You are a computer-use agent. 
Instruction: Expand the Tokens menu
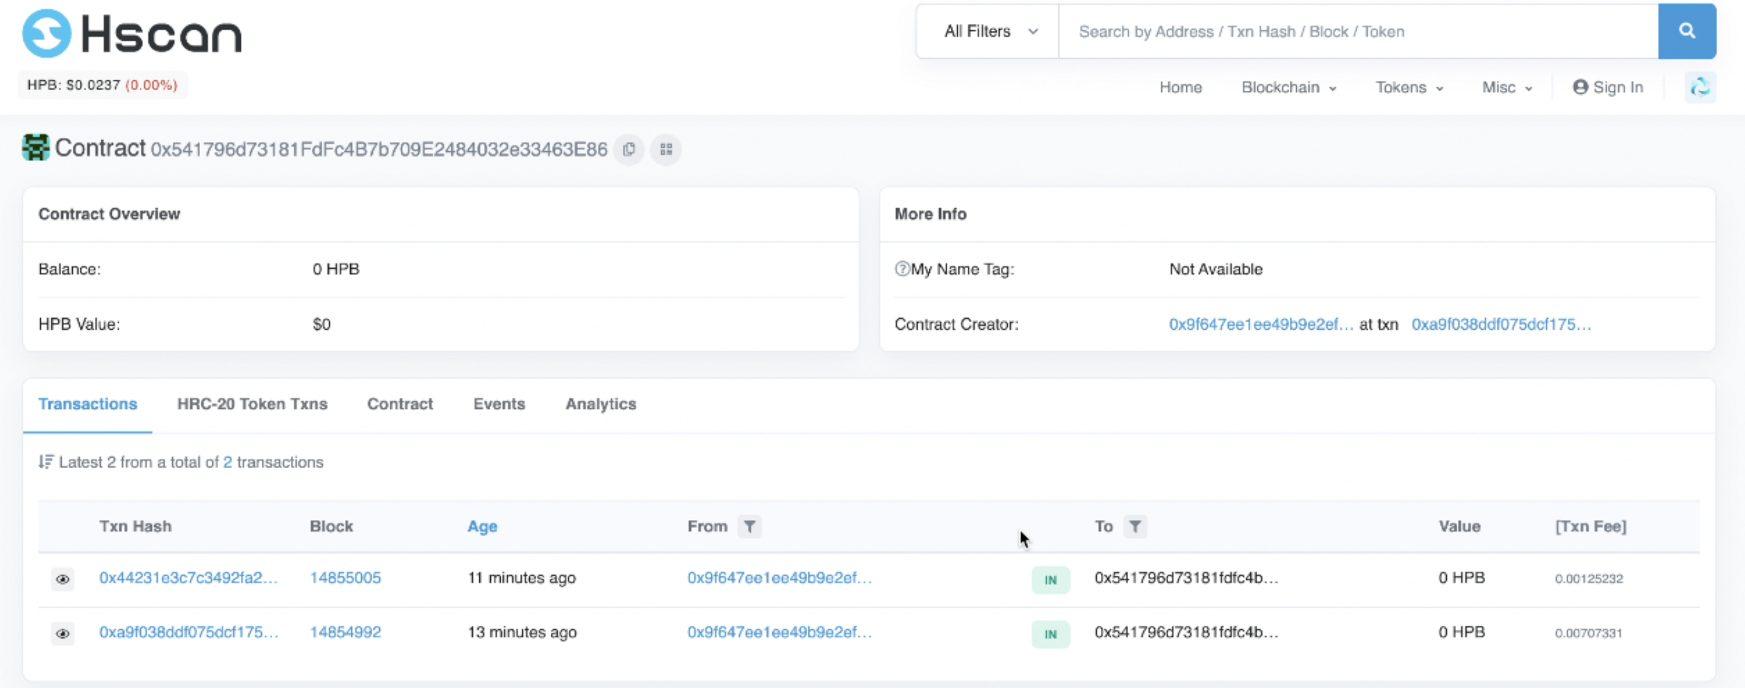point(1408,88)
